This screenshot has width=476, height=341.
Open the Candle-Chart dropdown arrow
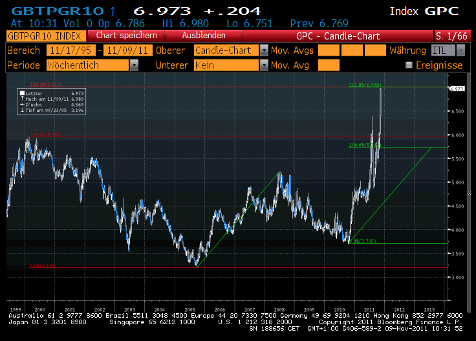click(x=264, y=50)
